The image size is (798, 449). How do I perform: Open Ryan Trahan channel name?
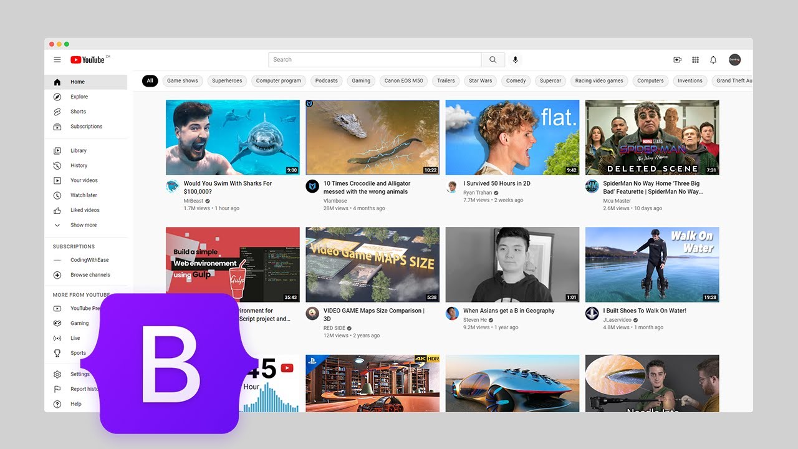coord(478,193)
